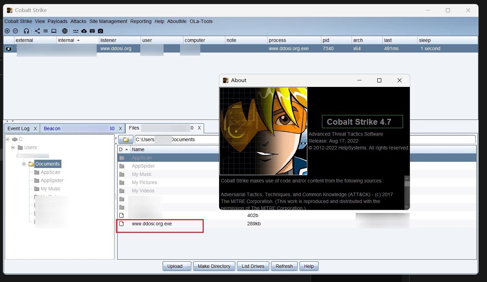Click the Make Directory button
487x282 pixels.
[214, 266]
